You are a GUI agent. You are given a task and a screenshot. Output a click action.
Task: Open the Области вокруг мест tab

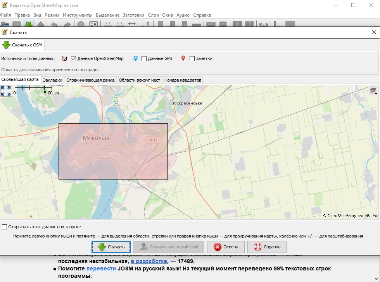[139, 80]
